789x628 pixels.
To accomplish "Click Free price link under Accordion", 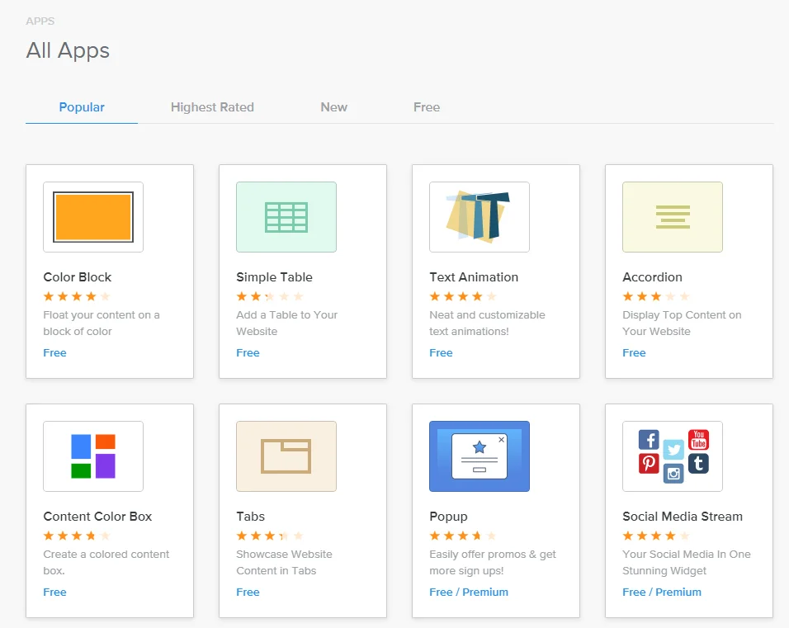I will [x=634, y=352].
